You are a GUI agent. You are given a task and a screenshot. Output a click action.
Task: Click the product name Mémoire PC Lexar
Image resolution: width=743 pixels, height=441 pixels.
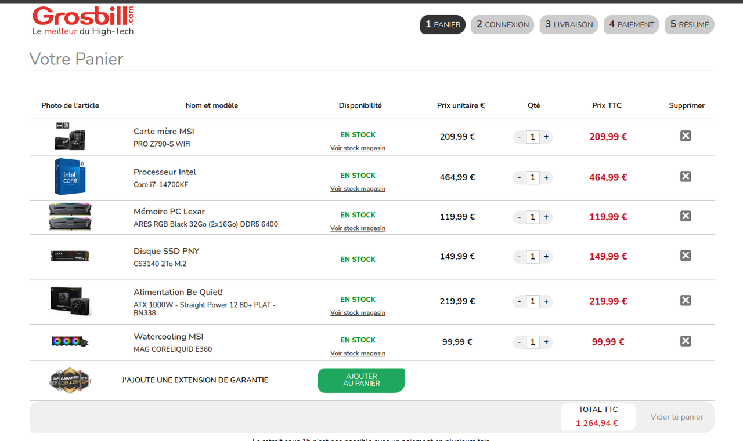tap(169, 212)
